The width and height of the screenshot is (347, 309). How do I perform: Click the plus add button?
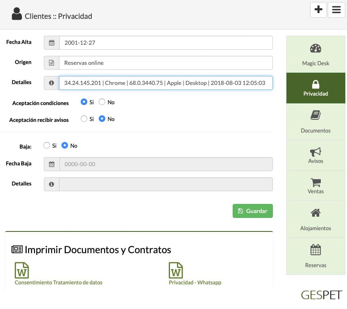coord(318,10)
